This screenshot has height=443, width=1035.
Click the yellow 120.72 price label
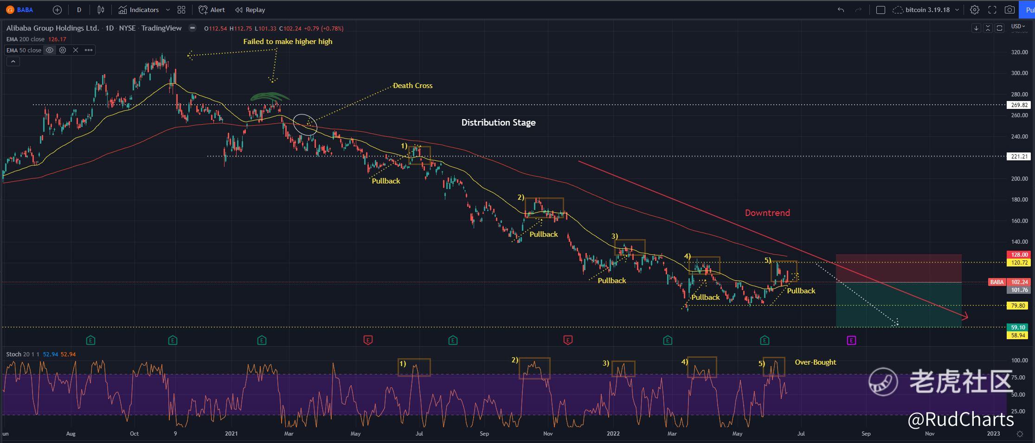tap(1018, 263)
